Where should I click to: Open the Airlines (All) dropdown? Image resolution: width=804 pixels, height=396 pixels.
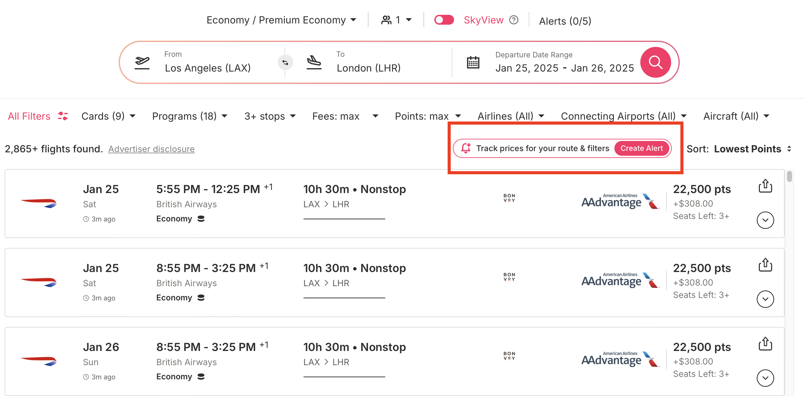point(511,116)
